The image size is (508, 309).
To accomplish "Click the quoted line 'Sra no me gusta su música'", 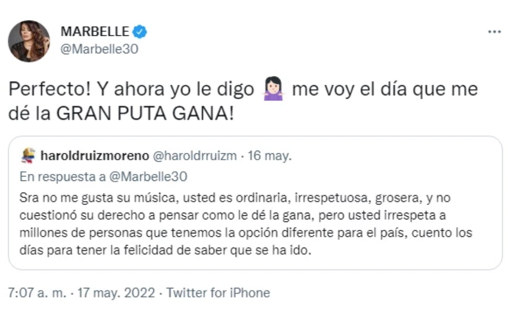I will [99, 198].
